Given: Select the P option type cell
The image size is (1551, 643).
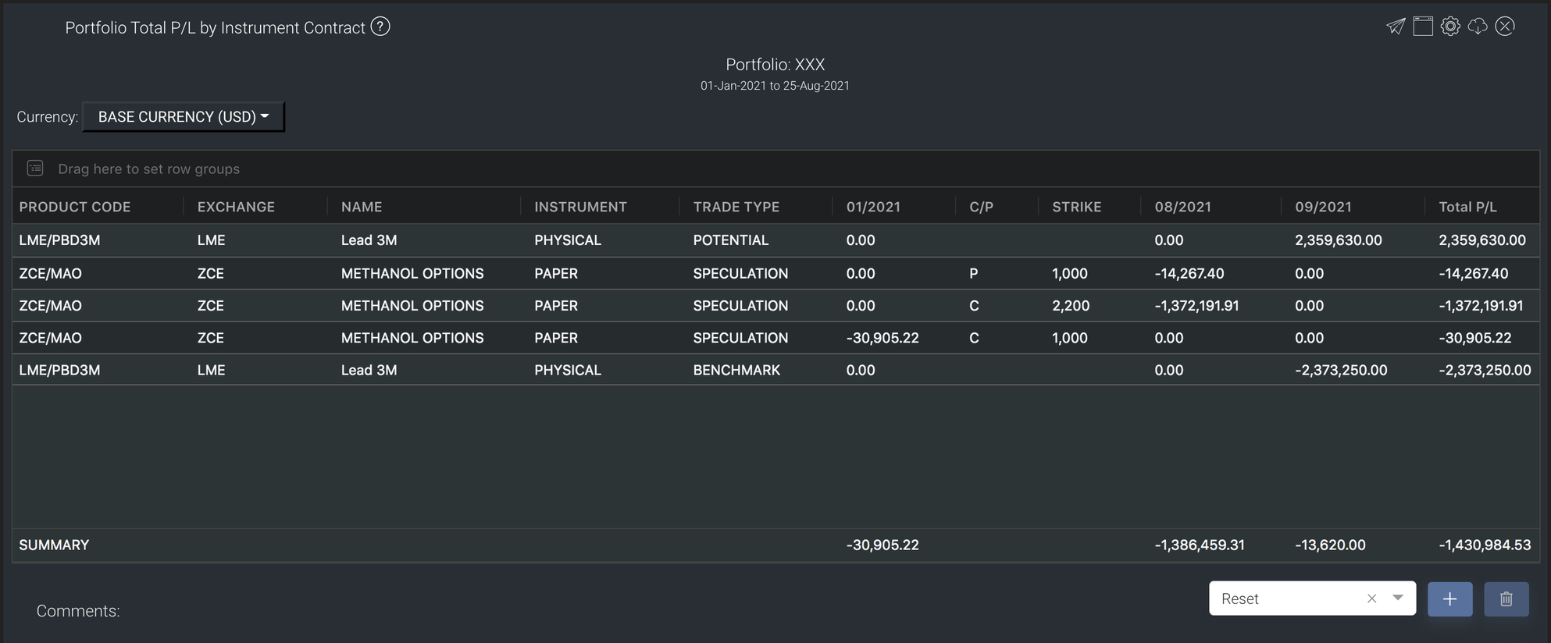Looking at the screenshot, I should (x=974, y=273).
